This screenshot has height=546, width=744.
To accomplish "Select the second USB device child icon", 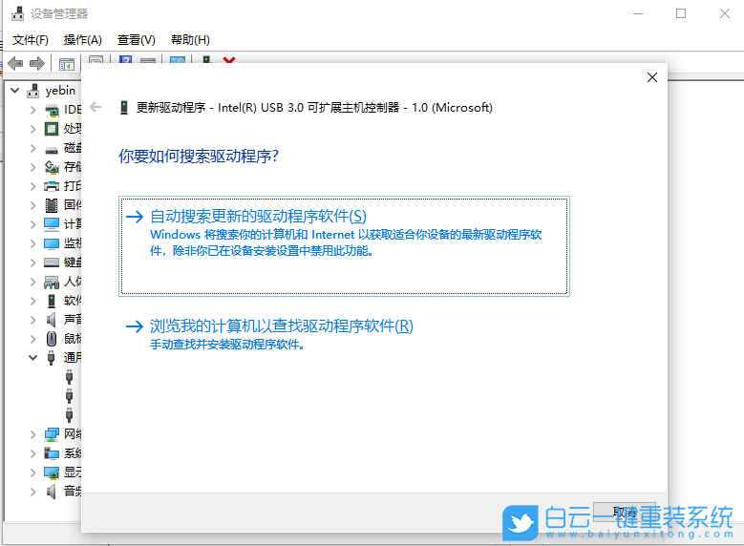I will 70,395.
